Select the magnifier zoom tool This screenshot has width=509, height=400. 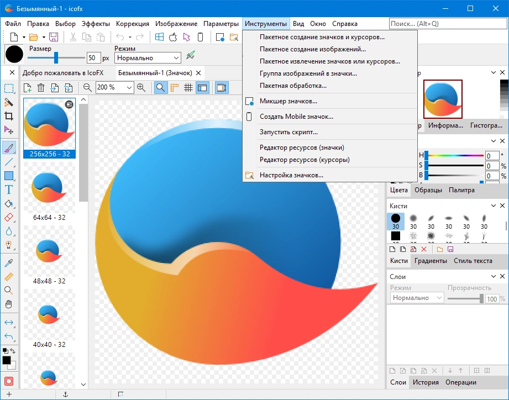(x=9, y=291)
